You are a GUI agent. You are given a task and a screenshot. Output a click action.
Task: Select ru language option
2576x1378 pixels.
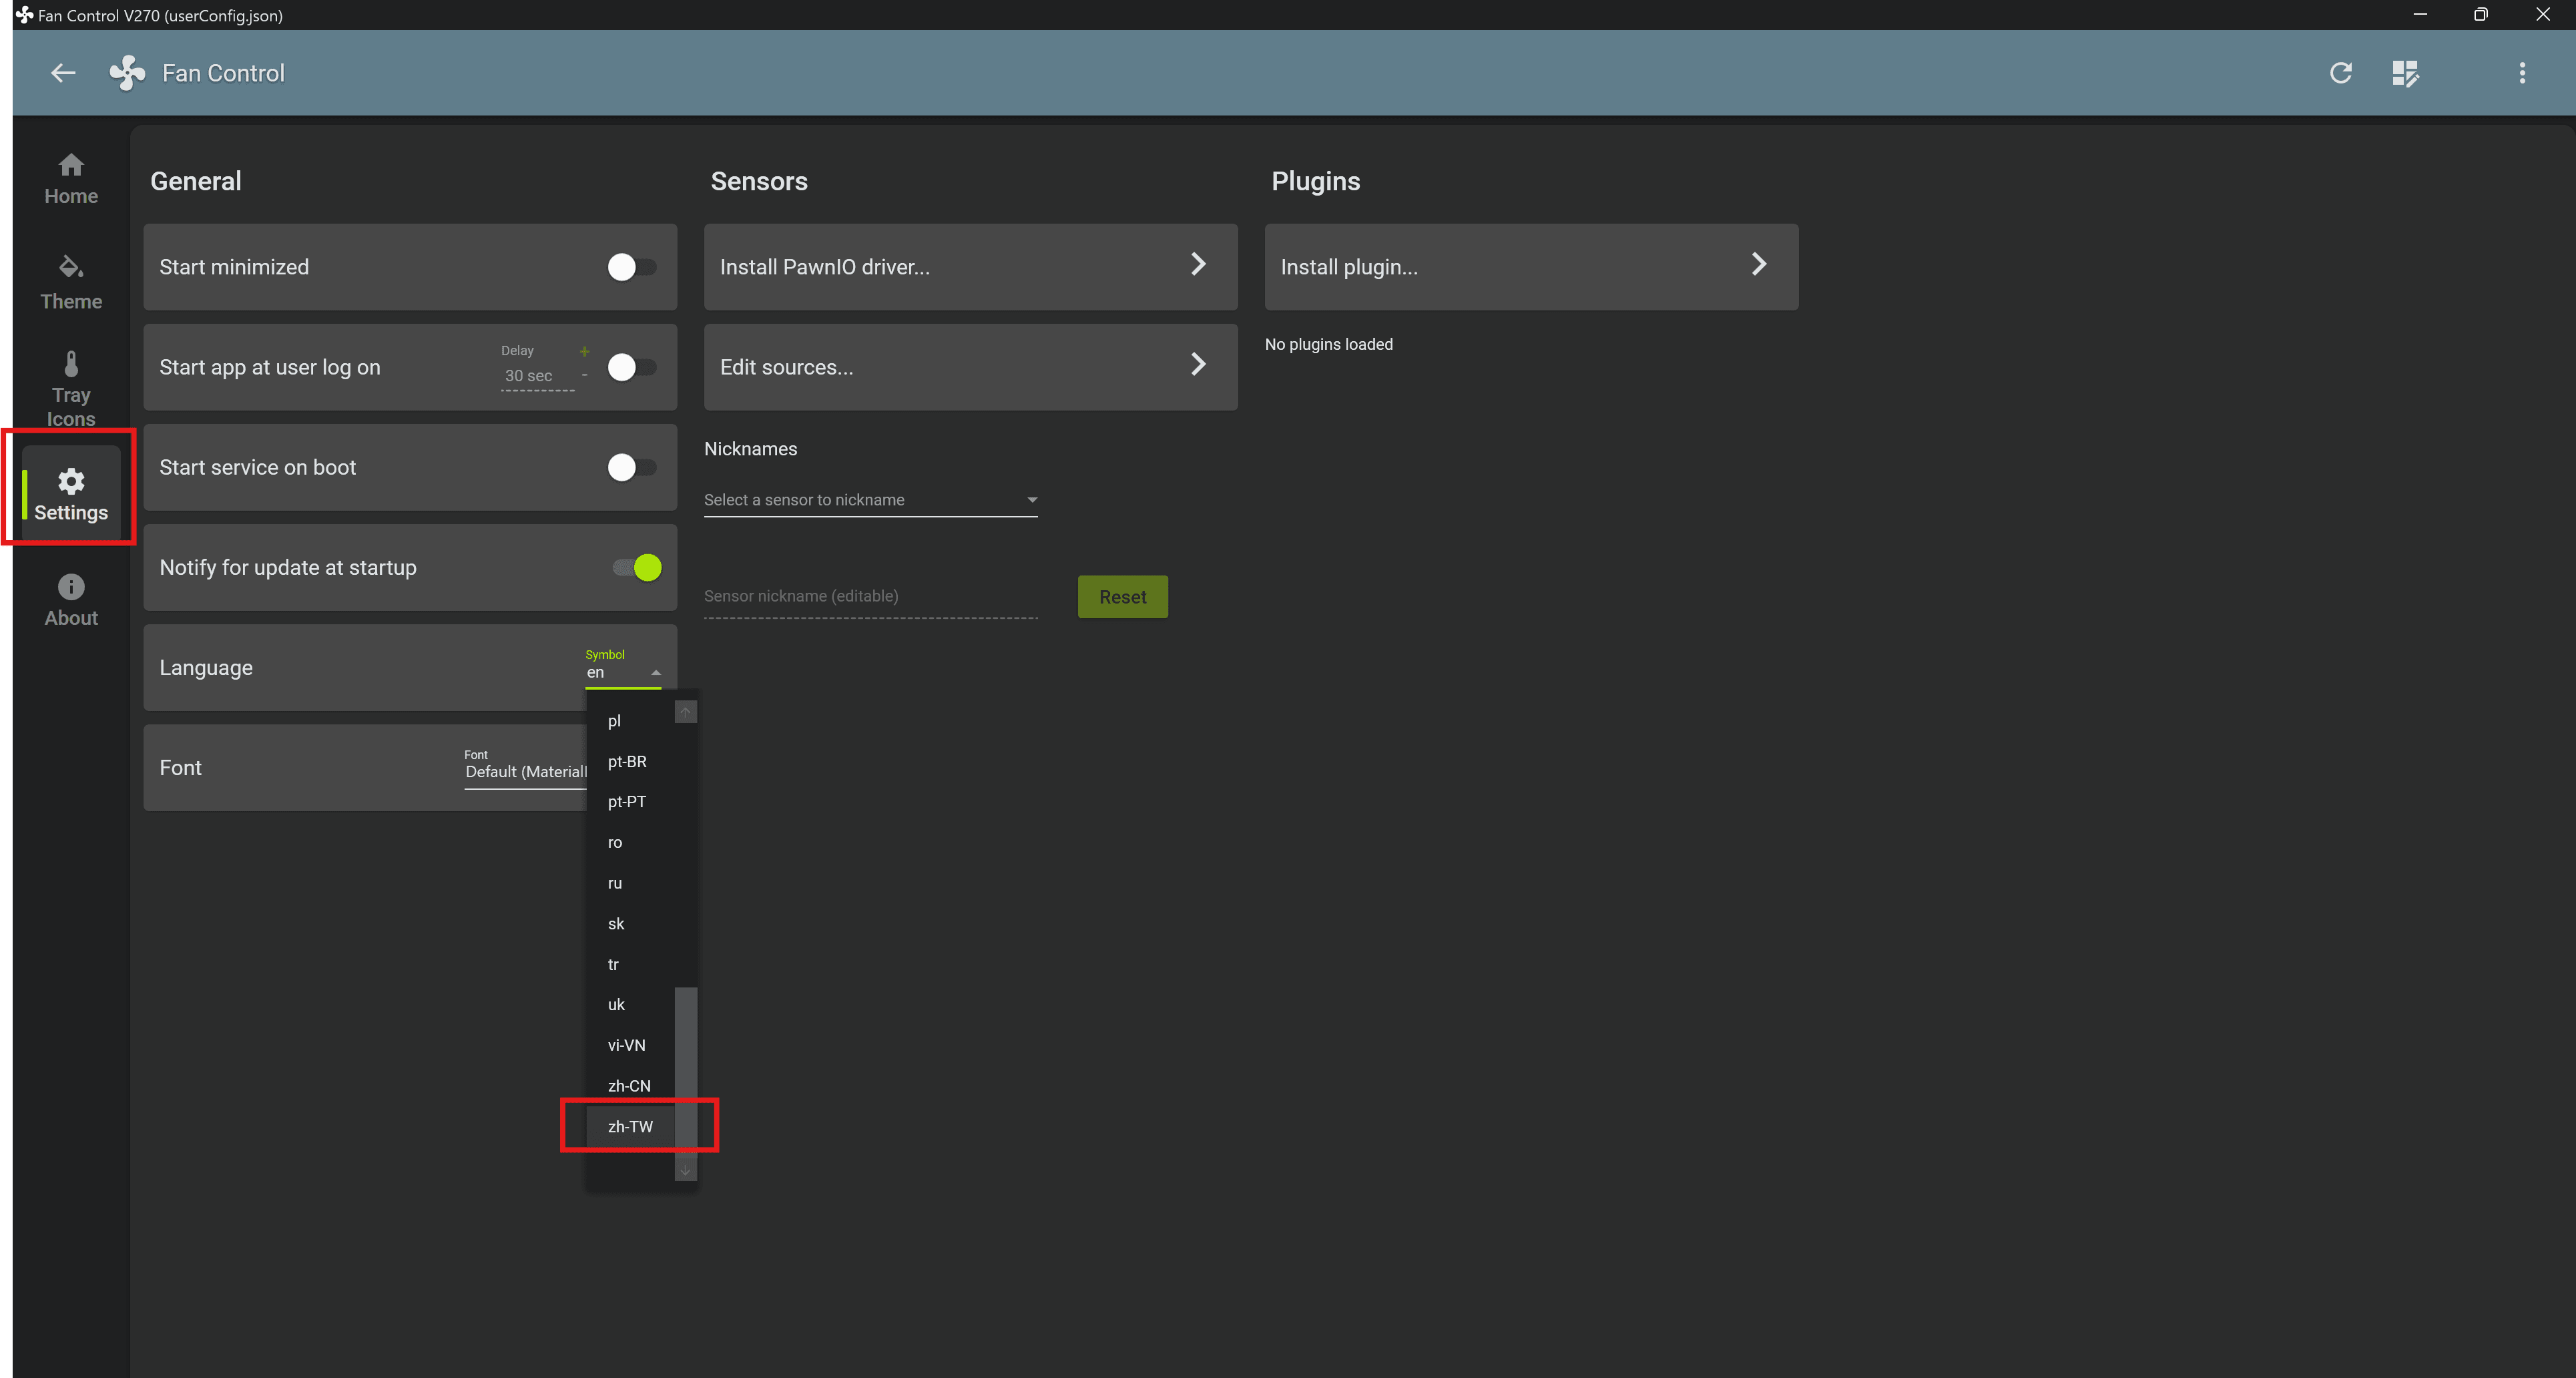coord(630,884)
